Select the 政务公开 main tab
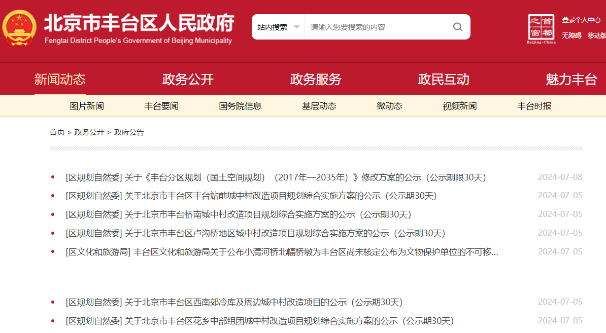This screenshot has height=333, width=606. (188, 80)
